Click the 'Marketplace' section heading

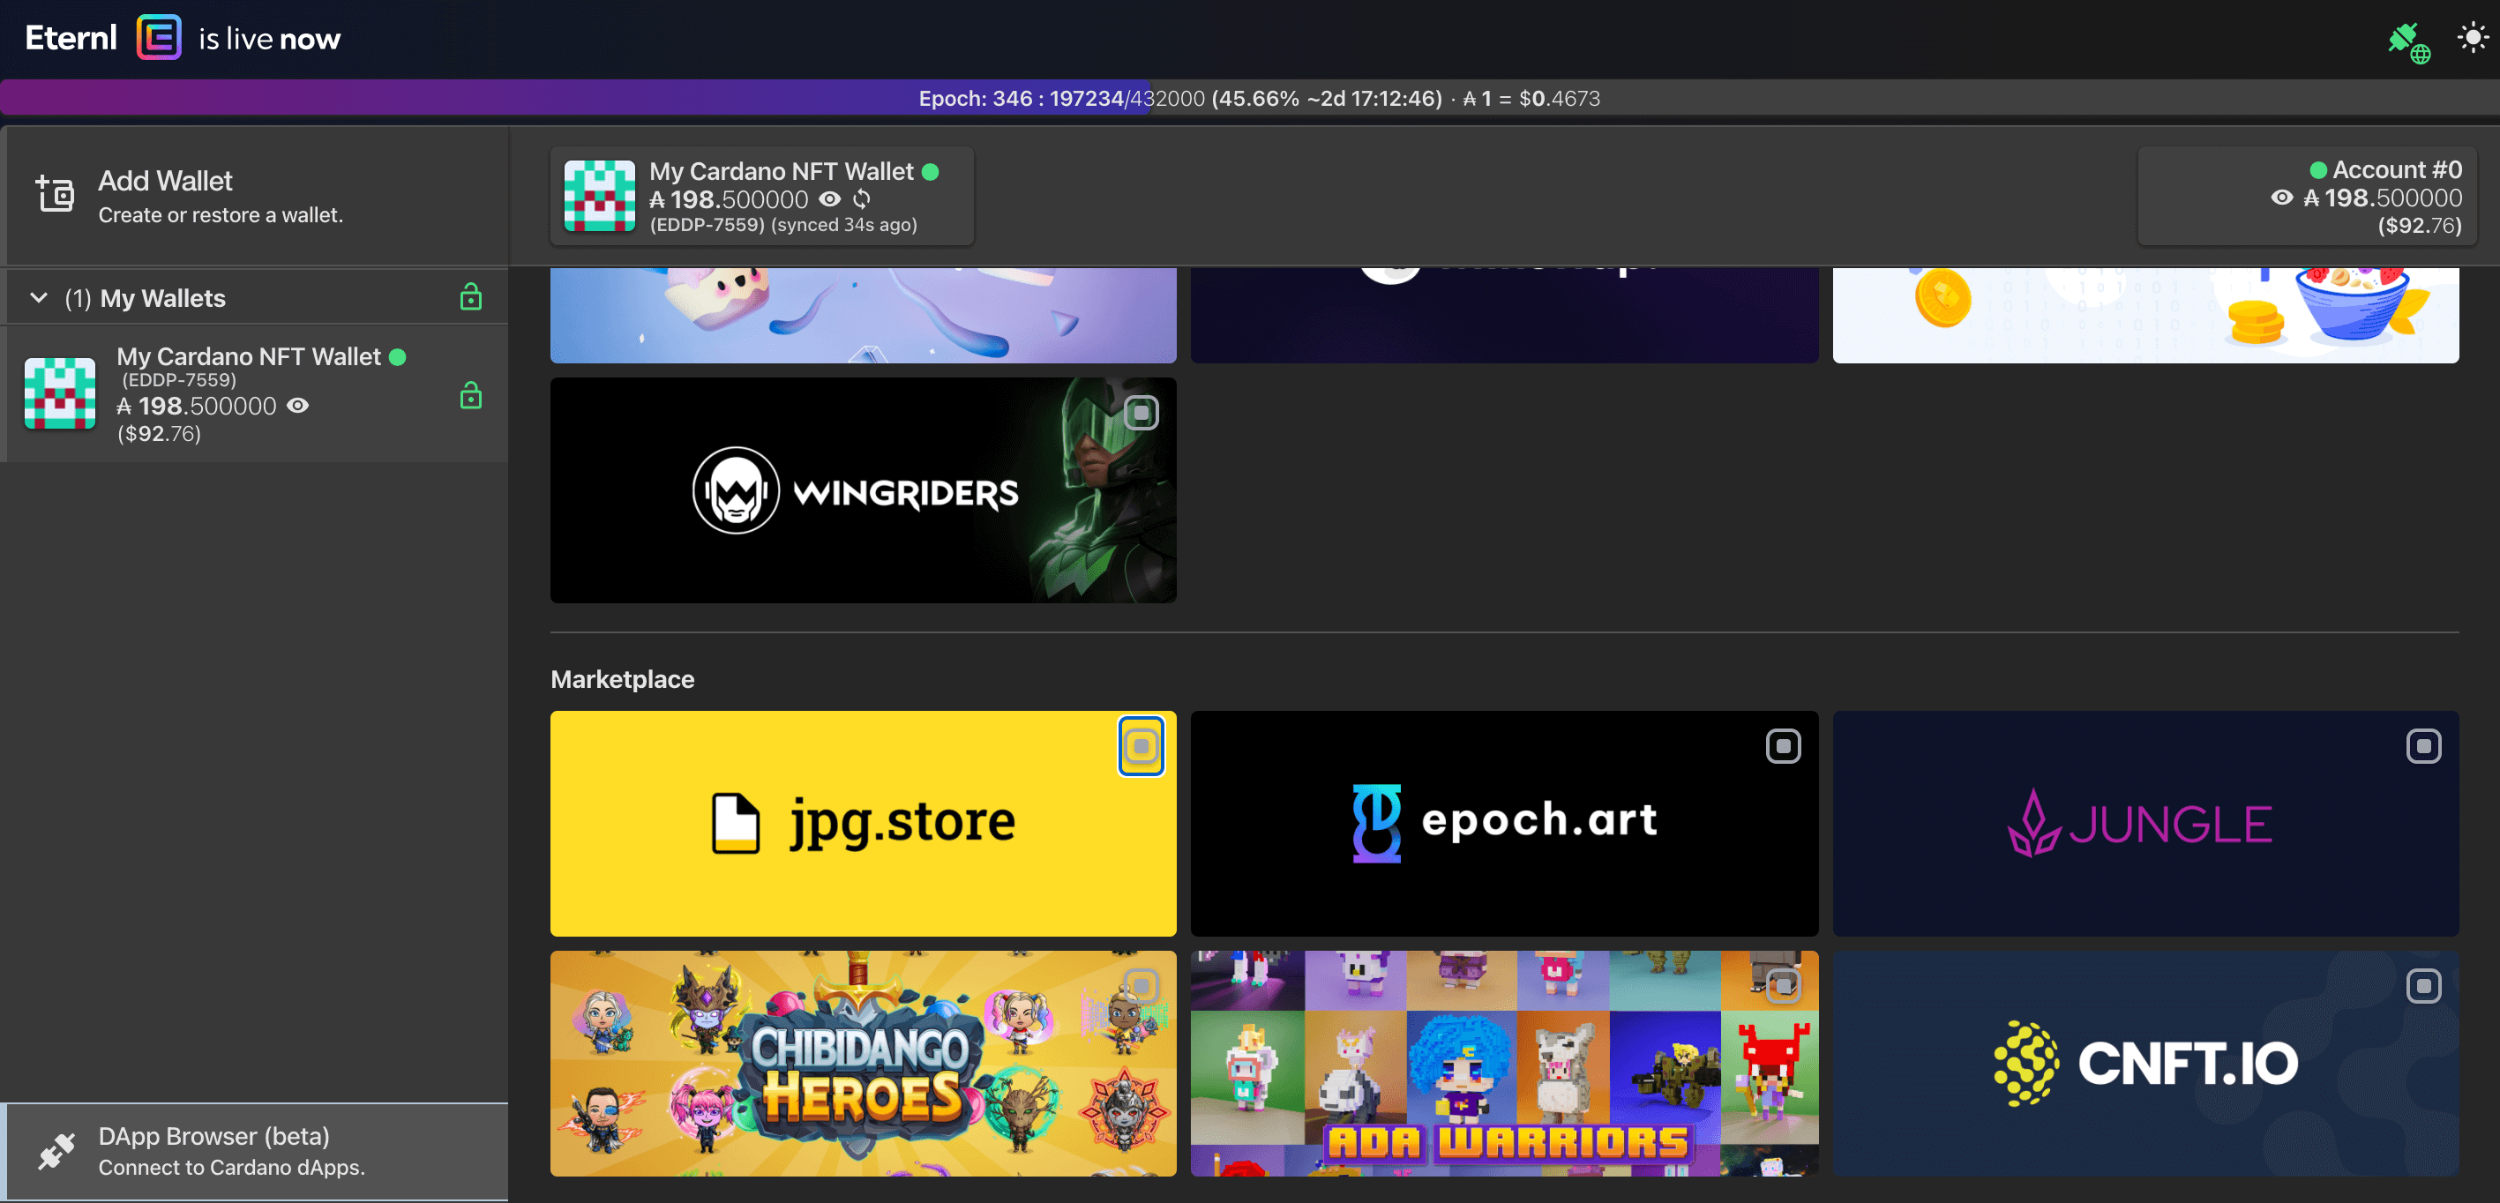click(622, 679)
